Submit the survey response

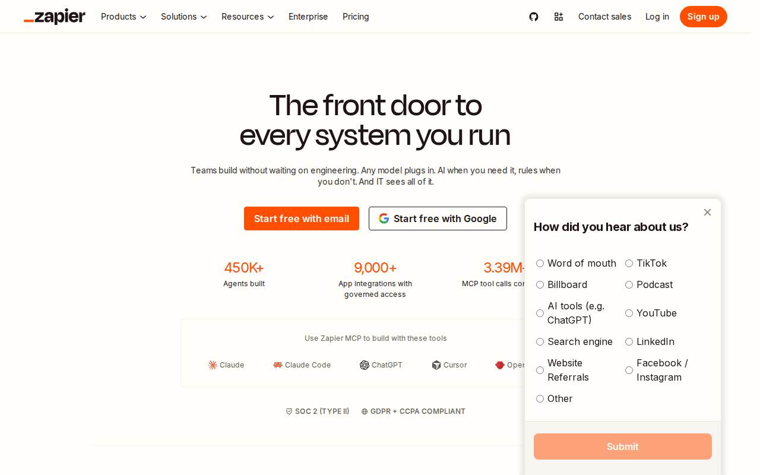pos(623,446)
